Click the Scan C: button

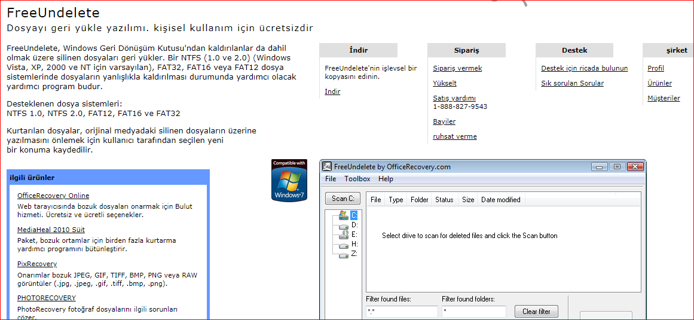coord(343,199)
